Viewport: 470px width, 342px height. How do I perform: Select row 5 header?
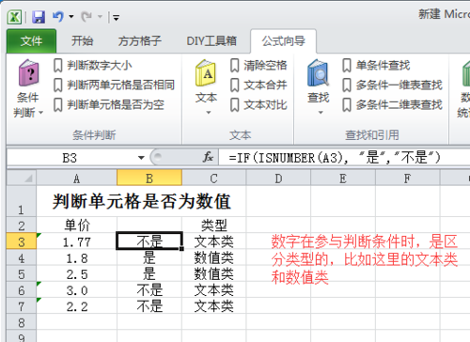tap(22, 273)
